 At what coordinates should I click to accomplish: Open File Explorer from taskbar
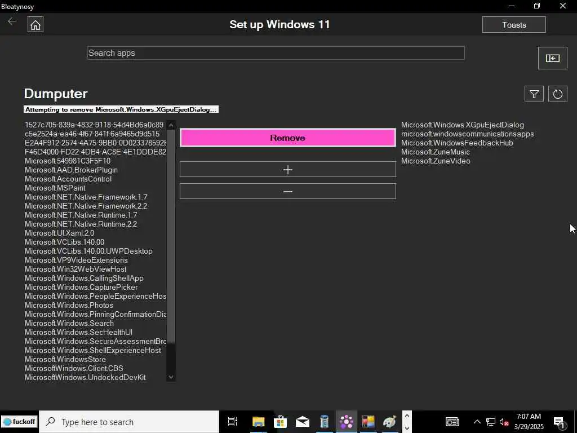click(258, 422)
